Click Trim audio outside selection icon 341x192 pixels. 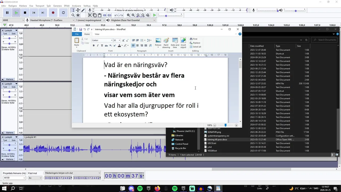click(104, 15)
